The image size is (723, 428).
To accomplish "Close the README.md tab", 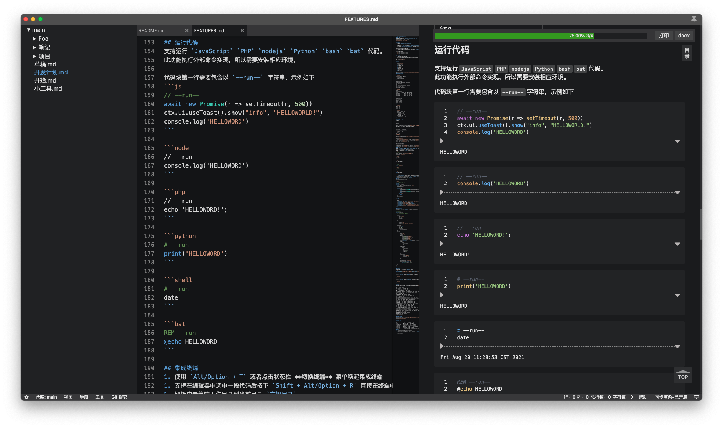I will 187,30.
